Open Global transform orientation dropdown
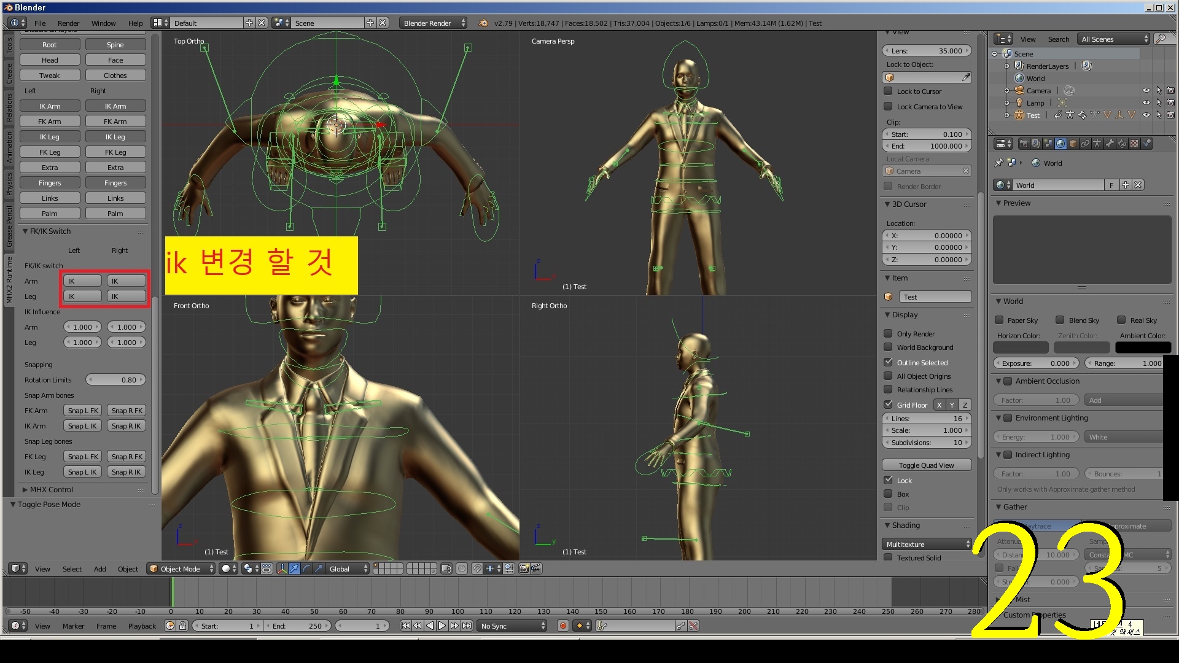Image resolution: width=1179 pixels, height=663 pixels. pyautogui.click(x=348, y=568)
